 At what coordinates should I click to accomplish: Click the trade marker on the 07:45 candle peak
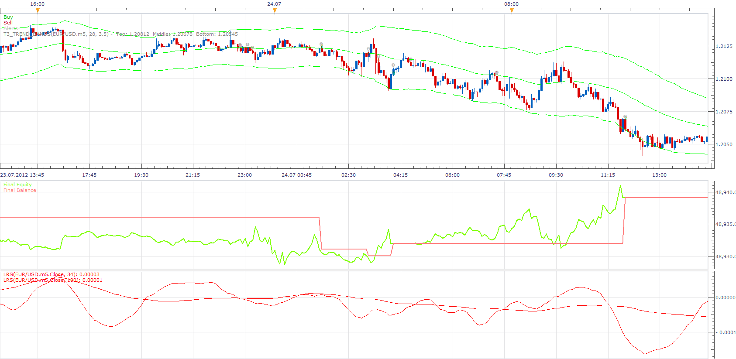pos(497,72)
